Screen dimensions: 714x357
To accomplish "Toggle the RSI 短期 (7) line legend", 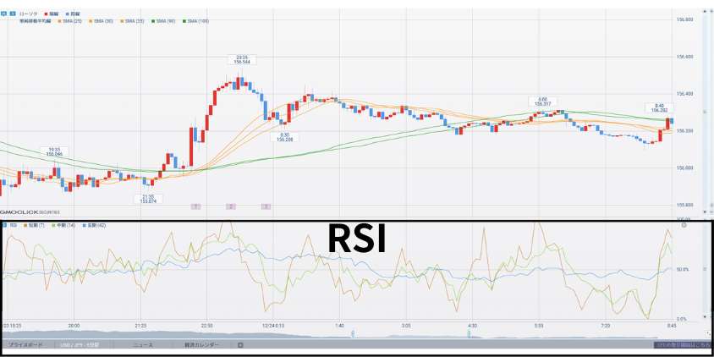I will point(35,226).
